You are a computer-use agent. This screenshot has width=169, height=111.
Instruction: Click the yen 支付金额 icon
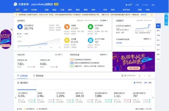point(20,27)
